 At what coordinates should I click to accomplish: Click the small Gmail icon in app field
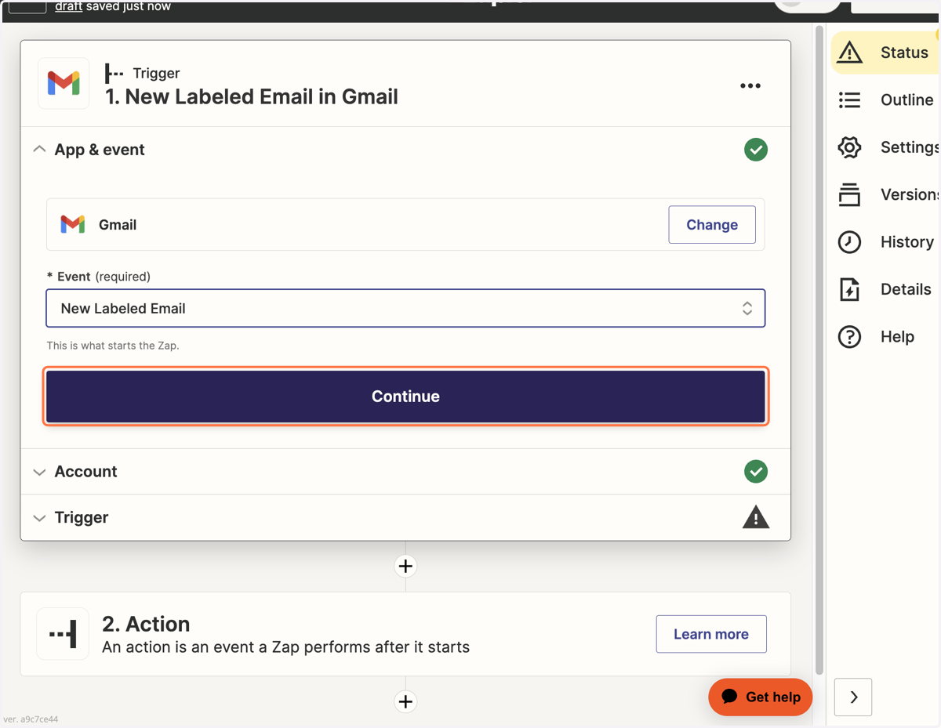73,225
